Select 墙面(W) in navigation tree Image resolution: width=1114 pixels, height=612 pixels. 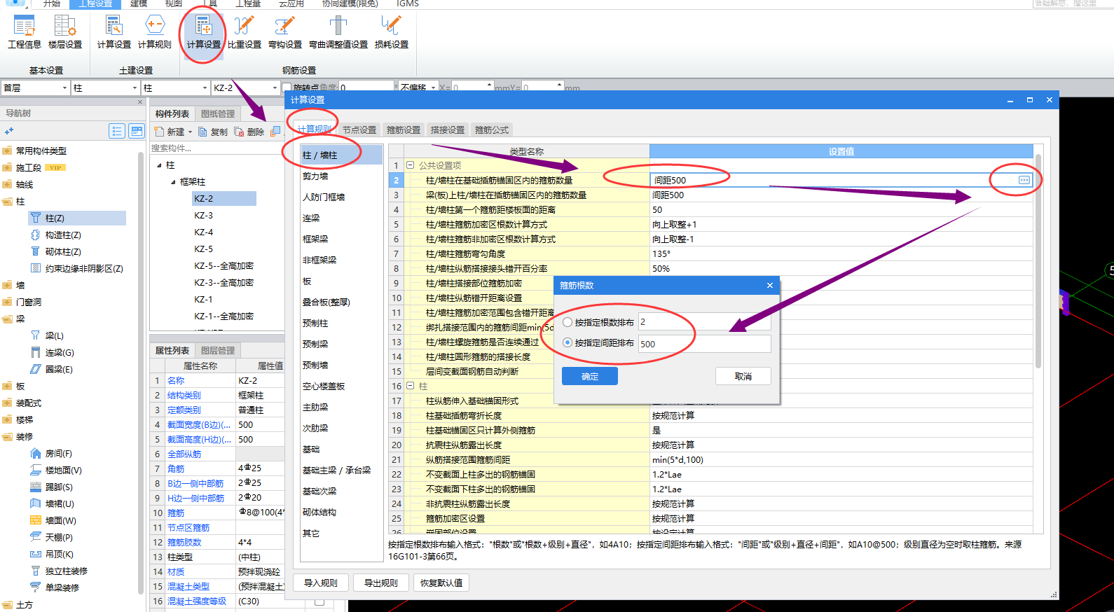click(53, 521)
